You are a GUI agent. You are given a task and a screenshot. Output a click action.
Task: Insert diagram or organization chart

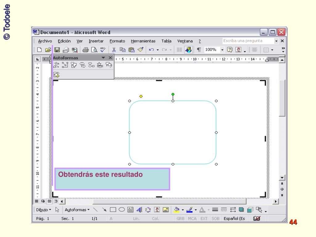pyautogui.click(x=148, y=210)
